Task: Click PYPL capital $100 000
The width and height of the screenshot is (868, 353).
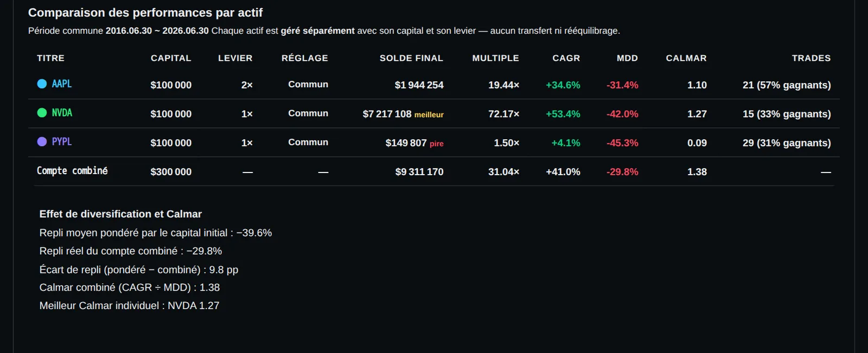Action: pyautogui.click(x=171, y=143)
